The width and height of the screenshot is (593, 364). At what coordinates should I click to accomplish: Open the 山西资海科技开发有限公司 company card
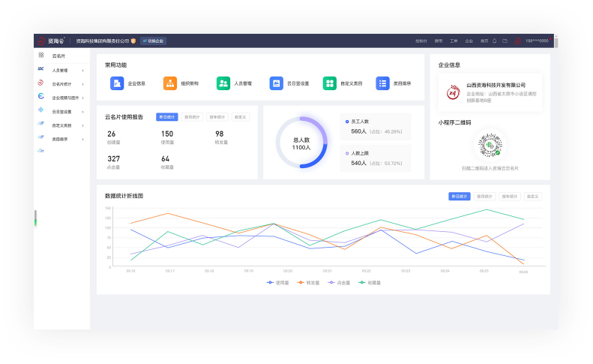click(x=490, y=93)
